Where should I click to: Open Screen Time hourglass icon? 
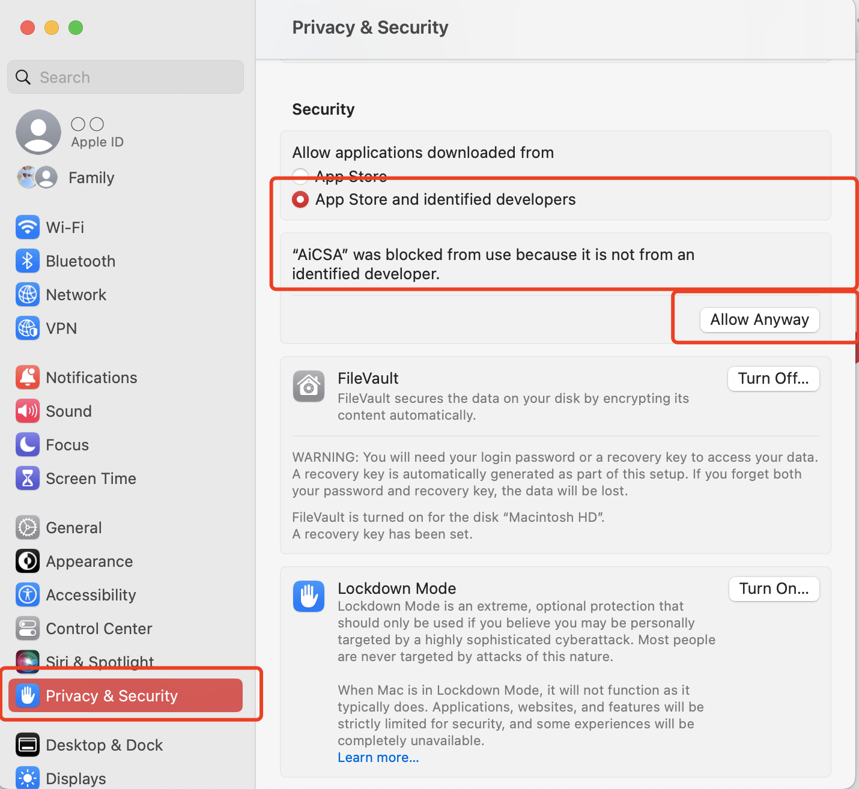pos(28,479)
